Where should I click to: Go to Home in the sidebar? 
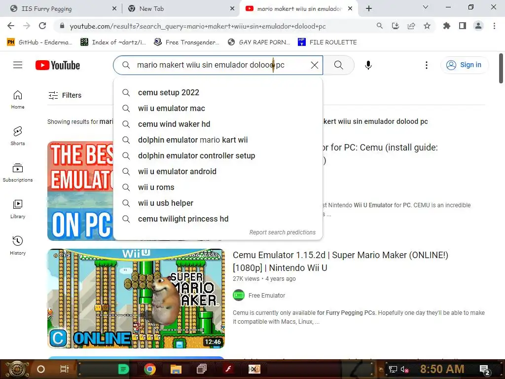[x=18, y=100]
